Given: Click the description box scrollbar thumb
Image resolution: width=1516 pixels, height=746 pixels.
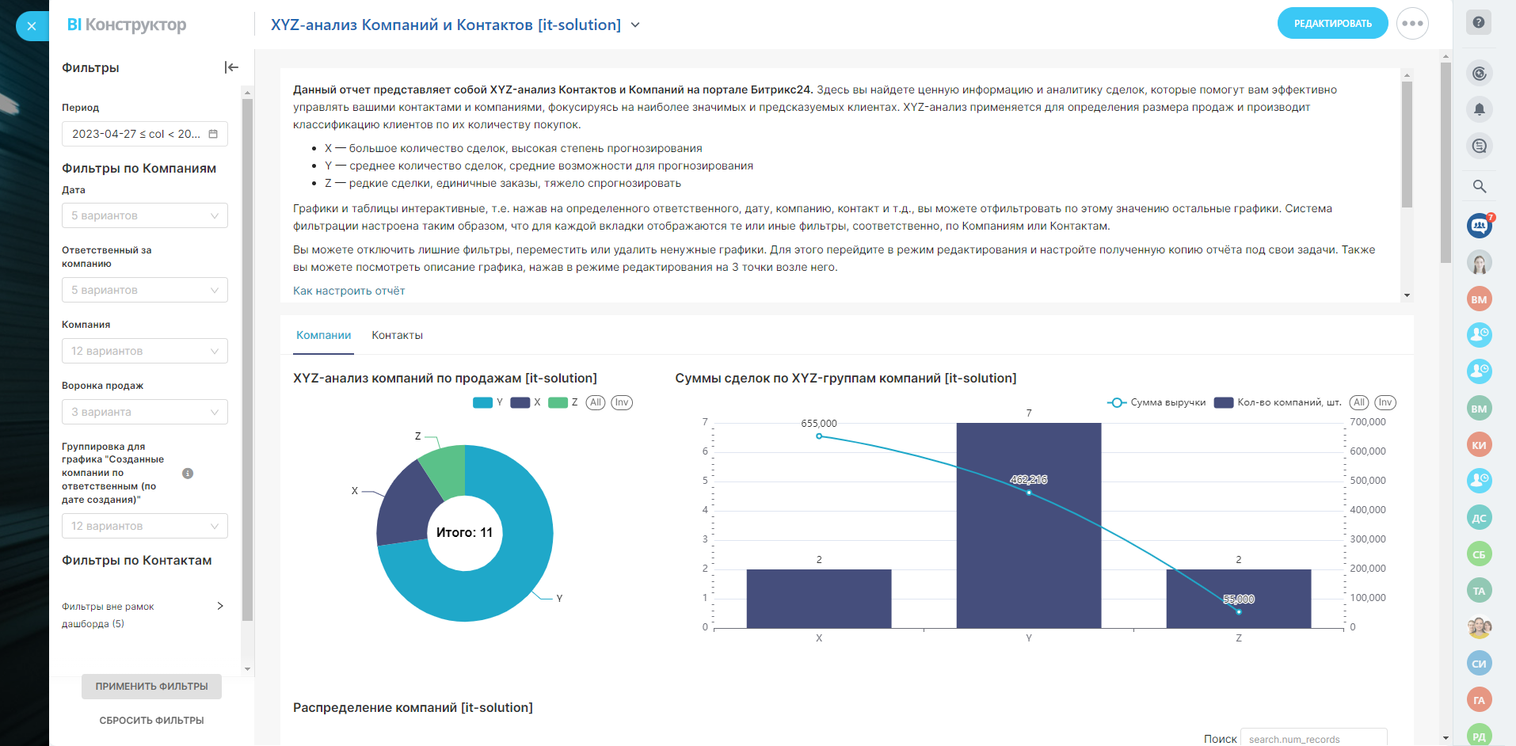Looking at the screenshot, I should click(1407, 144).
